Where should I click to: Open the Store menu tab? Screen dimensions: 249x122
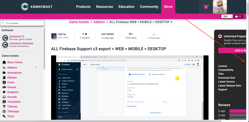pos(168,7)
